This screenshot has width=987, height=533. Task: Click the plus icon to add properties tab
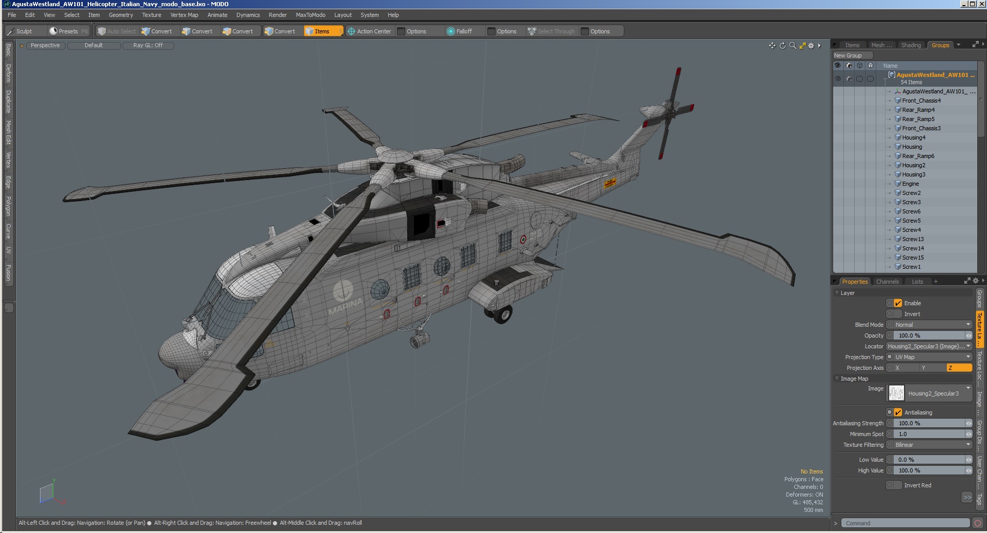pyautogui.click(x=936, y=282)
